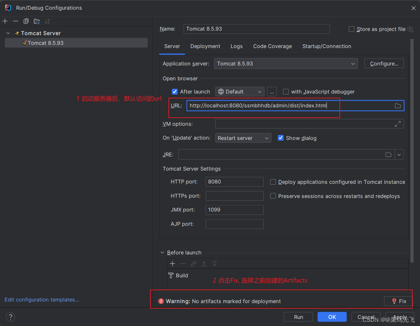Add a Before launch task
The image size is (420, 326).
click(173, 264)
